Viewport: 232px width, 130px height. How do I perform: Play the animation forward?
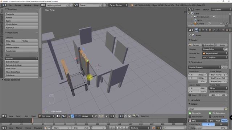[x=121, y=128]
